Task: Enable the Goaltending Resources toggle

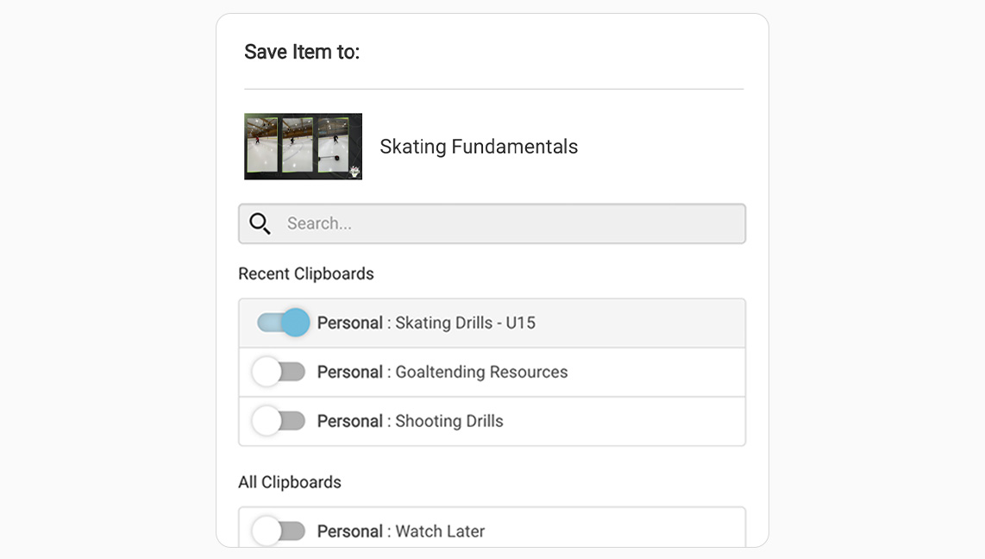Action: pos(279,372)
